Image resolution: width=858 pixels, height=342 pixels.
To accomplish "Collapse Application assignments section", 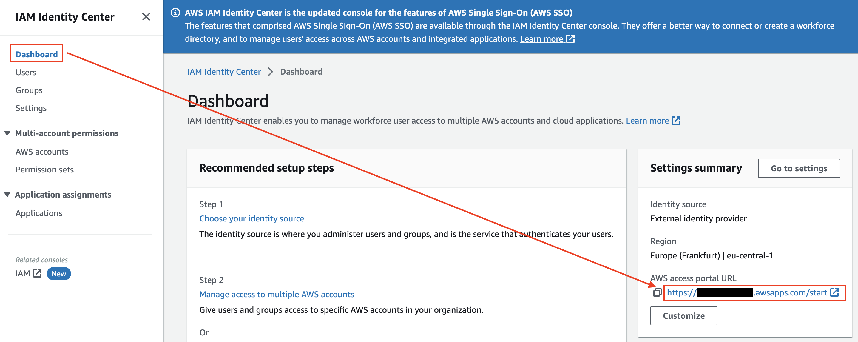I will [x=7, y=195].
